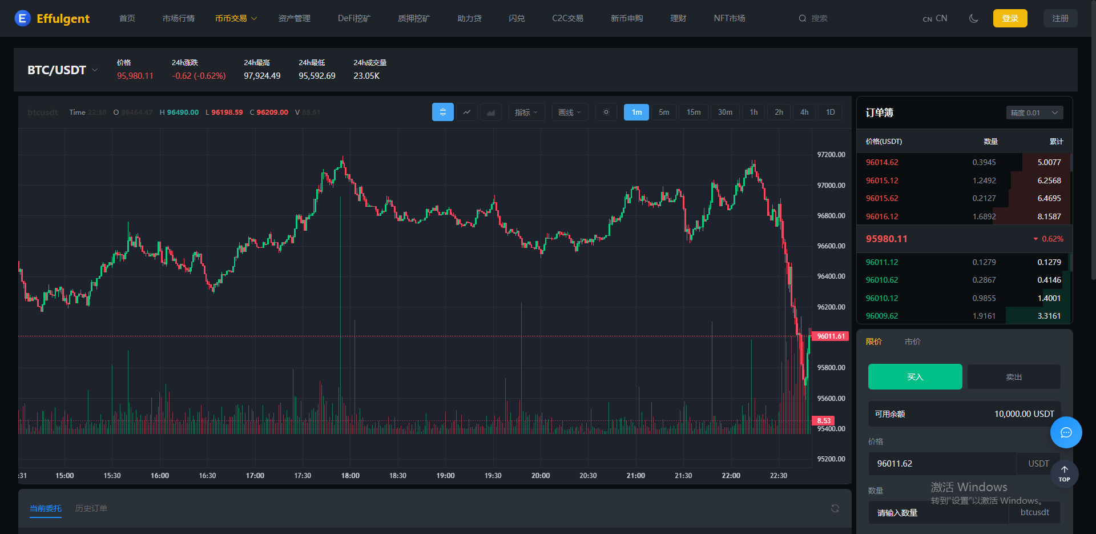Image resolution: width=1096 pixels, height=534 pixels.
Task: Open the live chat support bubble
Action: tap(1066, 432)
